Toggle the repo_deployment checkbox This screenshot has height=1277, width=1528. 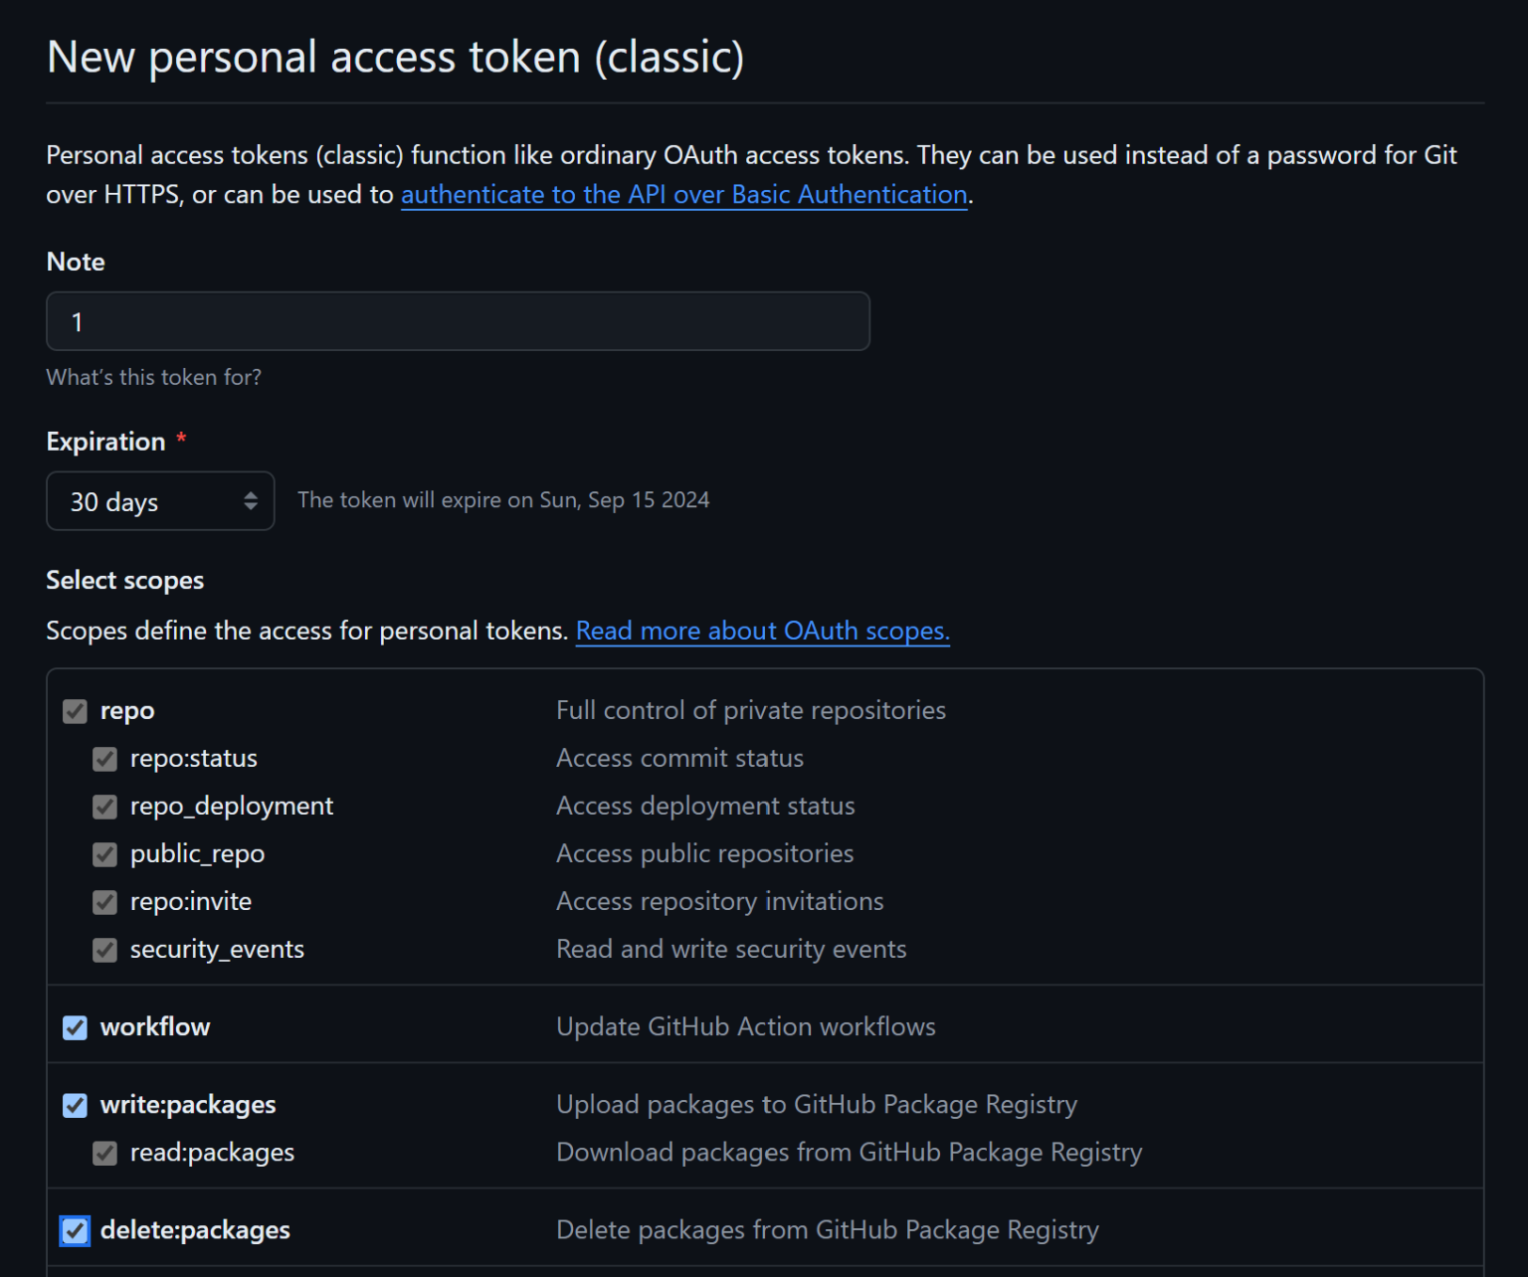[104, 806]
